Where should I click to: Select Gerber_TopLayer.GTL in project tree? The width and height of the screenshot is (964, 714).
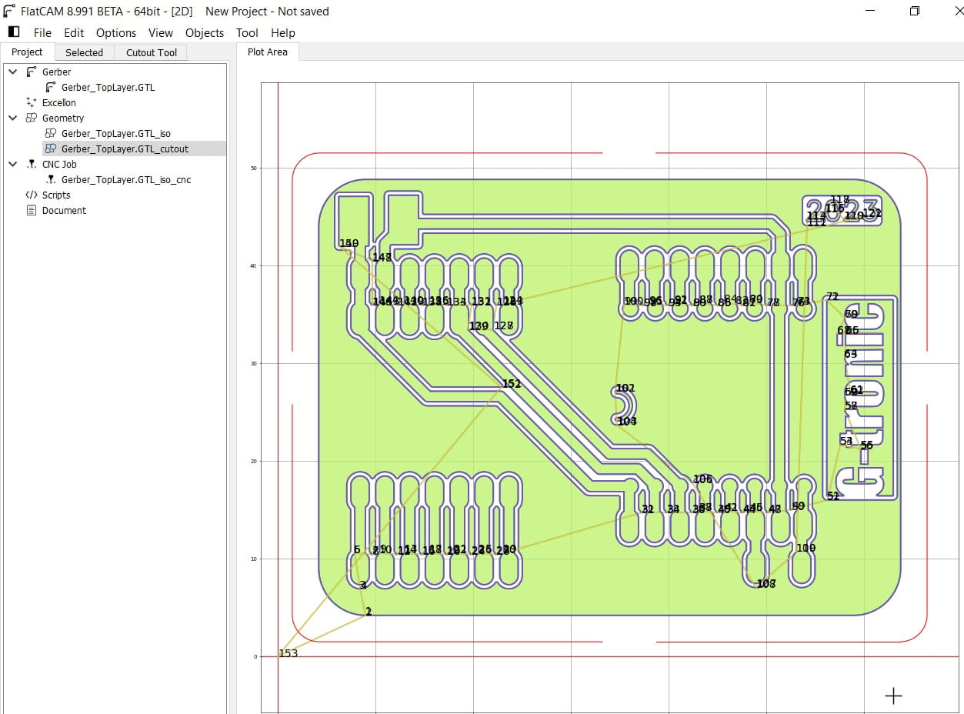[x=108, y=87]
